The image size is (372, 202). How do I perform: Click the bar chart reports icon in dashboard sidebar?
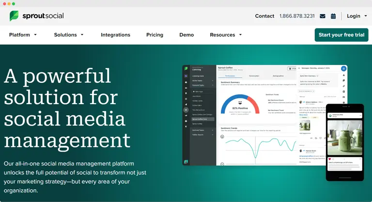click(x=186, y=116)
